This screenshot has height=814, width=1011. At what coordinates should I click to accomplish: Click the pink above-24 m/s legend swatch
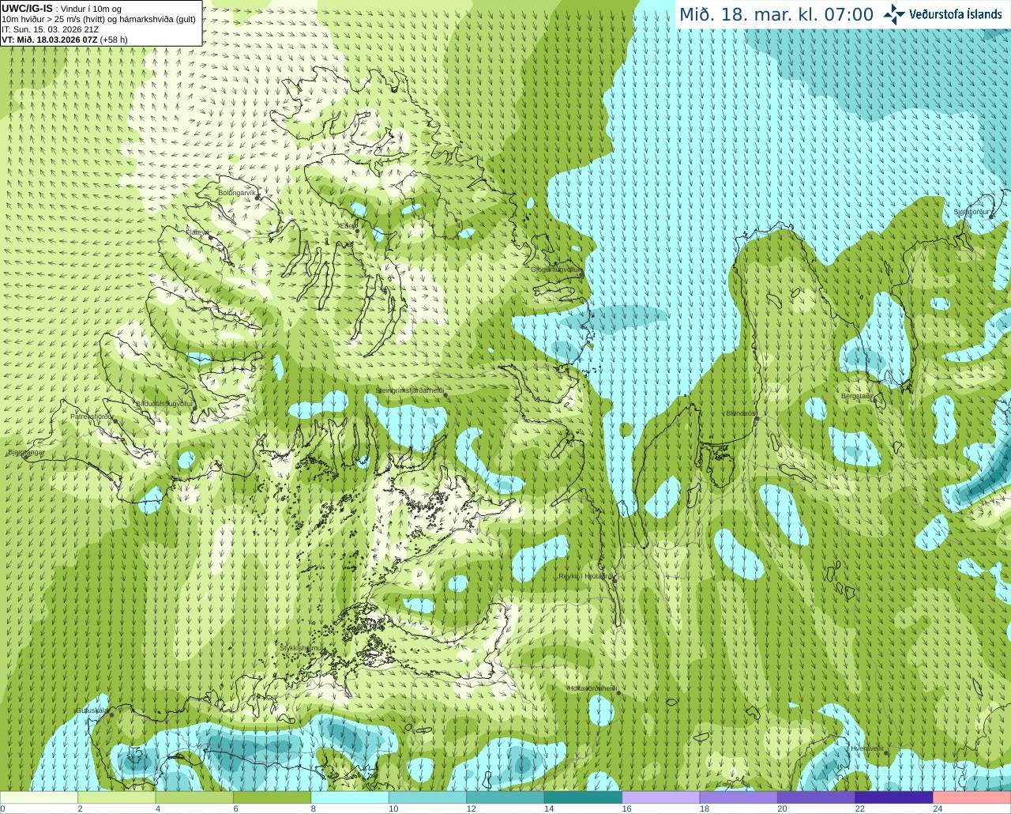[972, 797]
